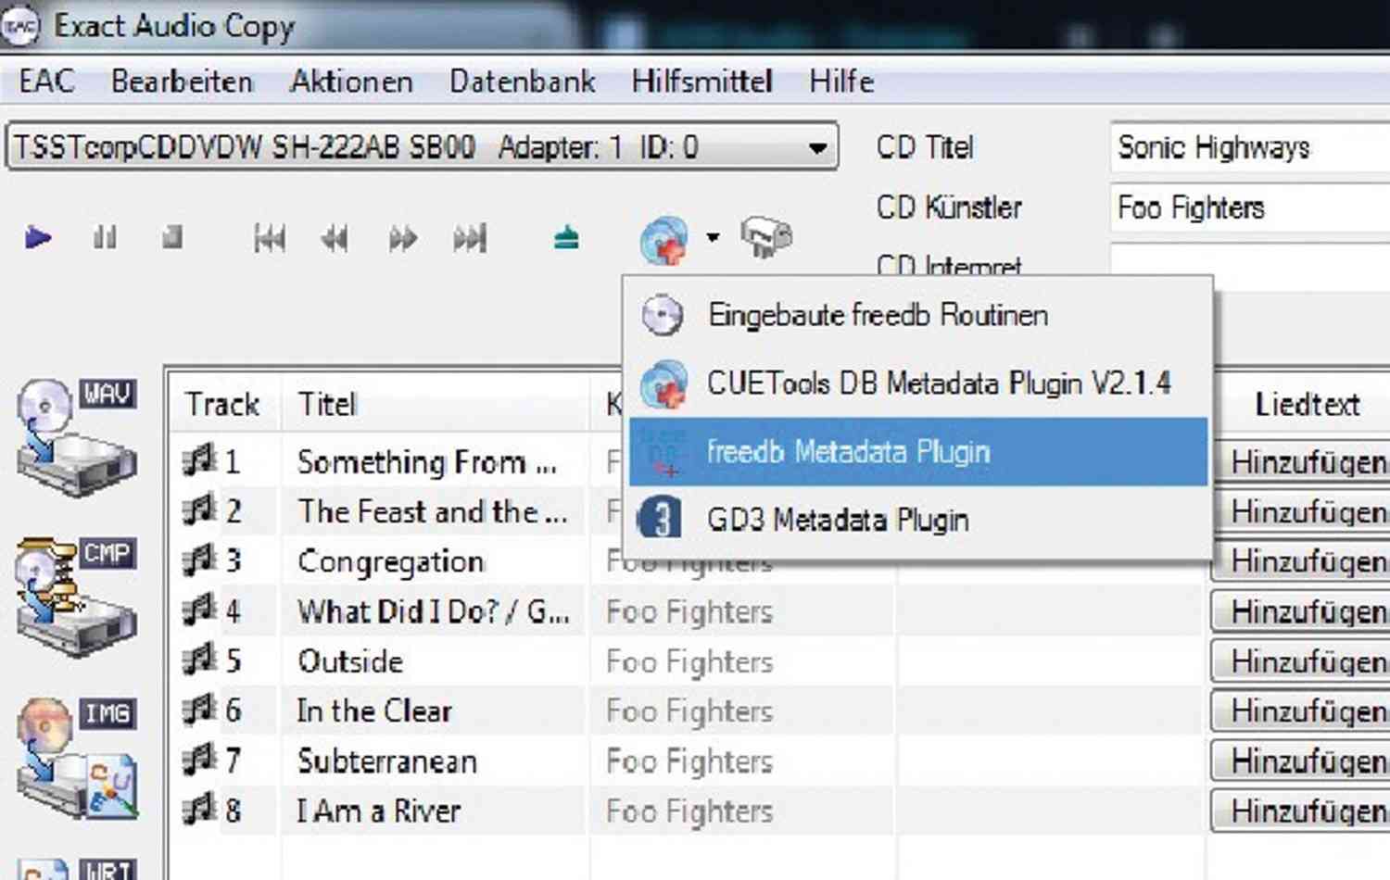This screenshot has width=1390, height=880.
Task: Open the metadata provider dropdown arrow
Action: [x=713, y=238]
